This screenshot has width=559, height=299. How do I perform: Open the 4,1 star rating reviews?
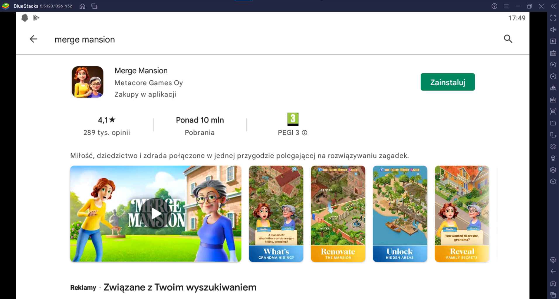coord(107,120)
